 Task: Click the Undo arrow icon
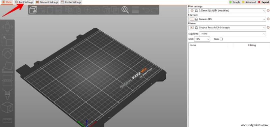click(x=146, y=10)
